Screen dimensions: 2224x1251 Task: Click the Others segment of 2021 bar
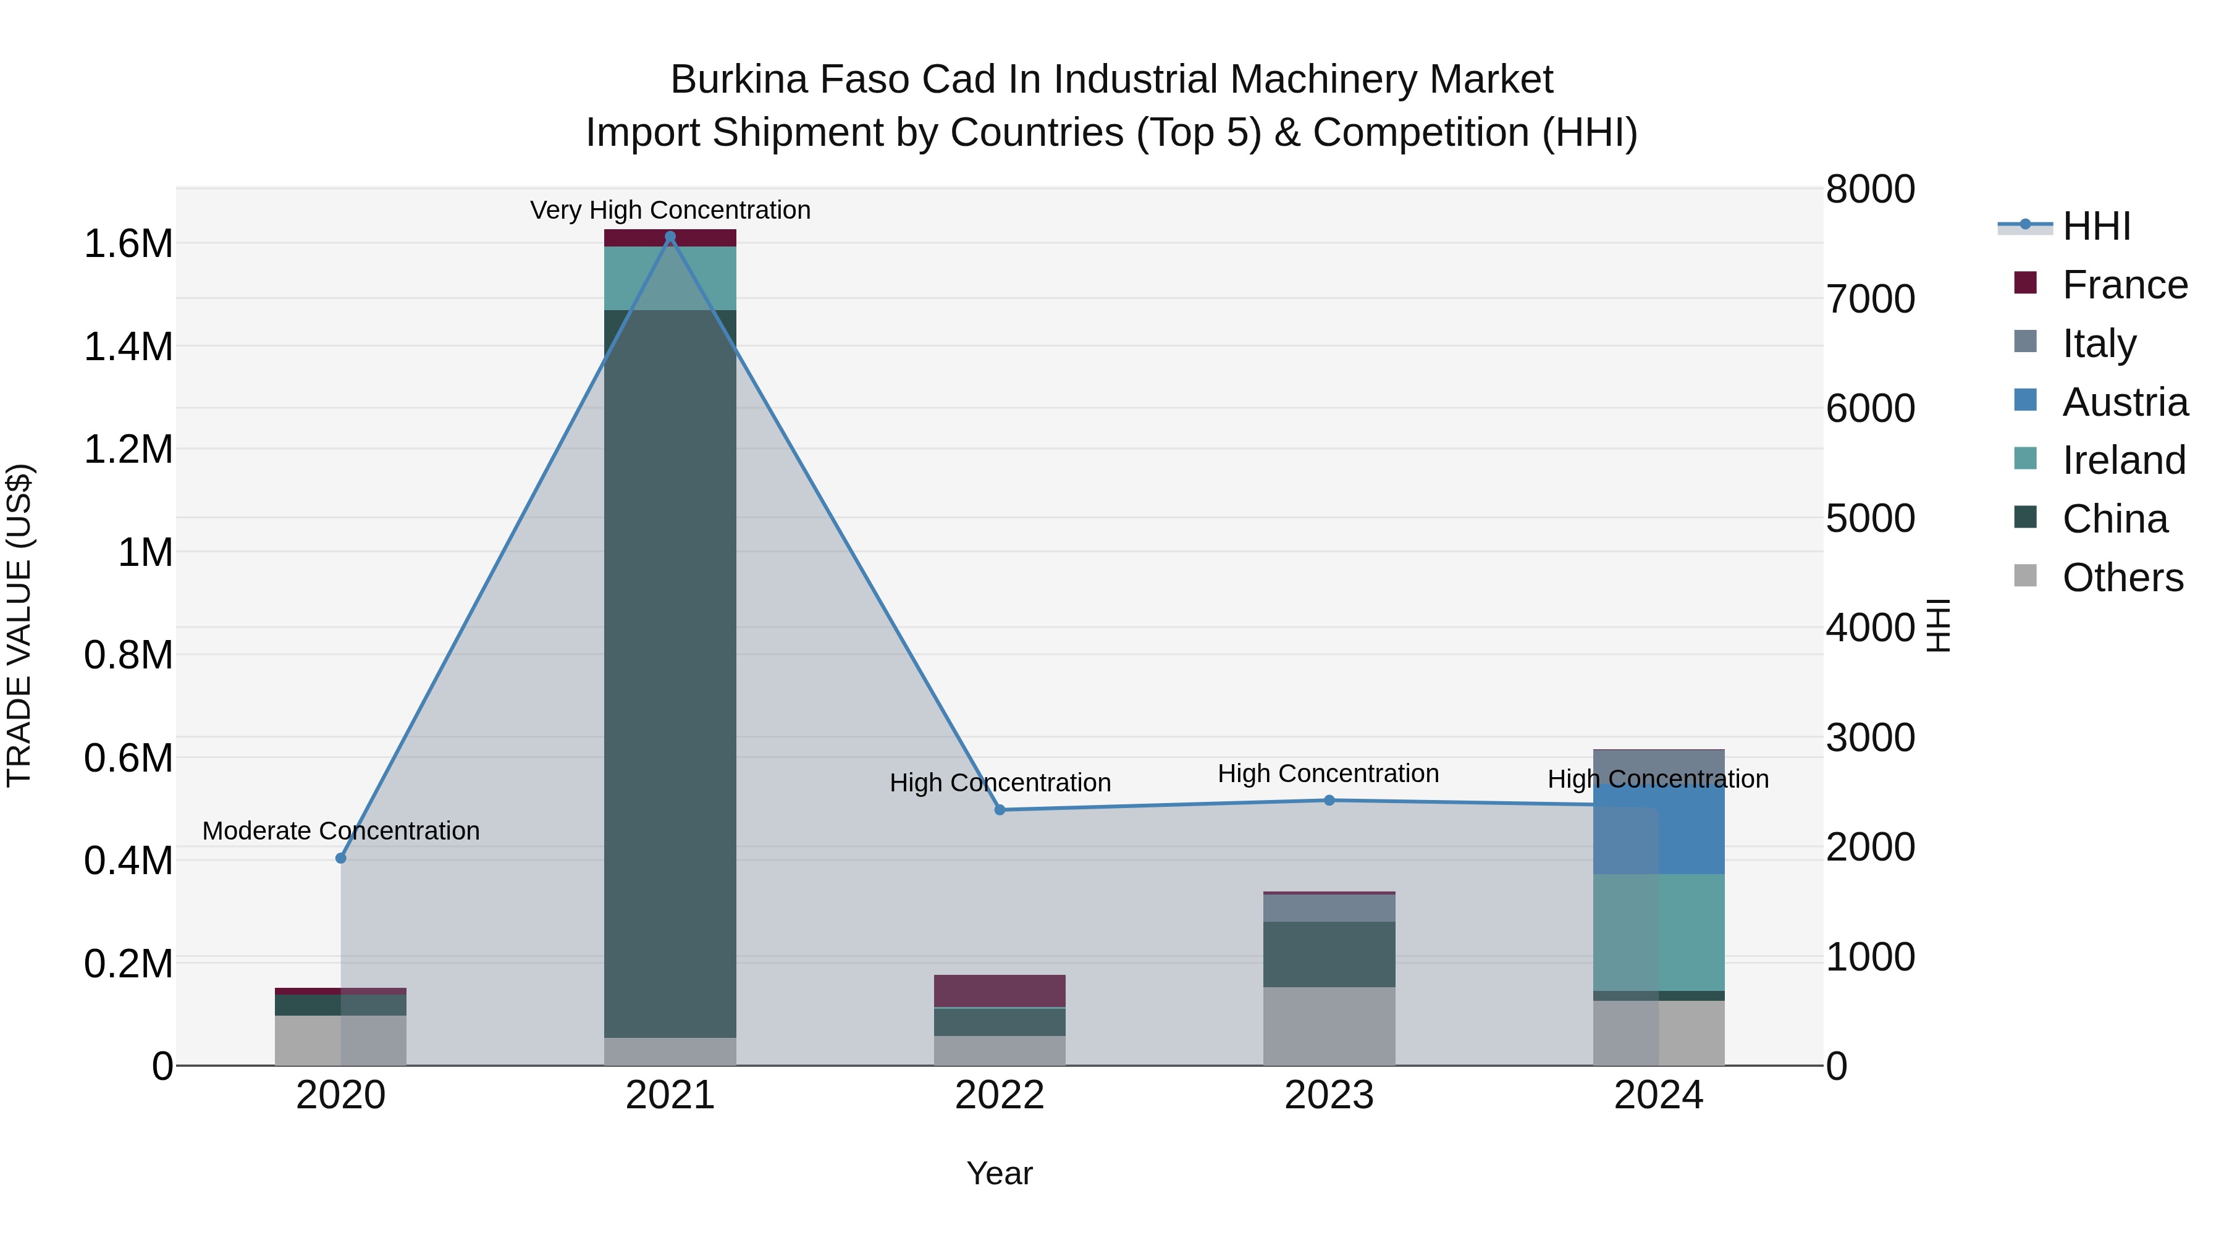click(670, 1051)
